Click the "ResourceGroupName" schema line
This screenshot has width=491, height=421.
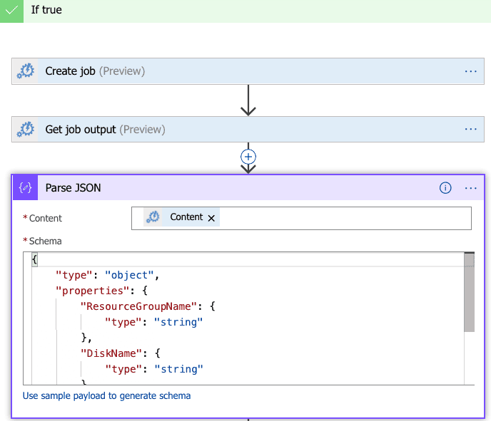[x=148, y=306]
